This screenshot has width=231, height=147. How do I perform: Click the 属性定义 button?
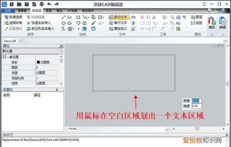point(118,29)
